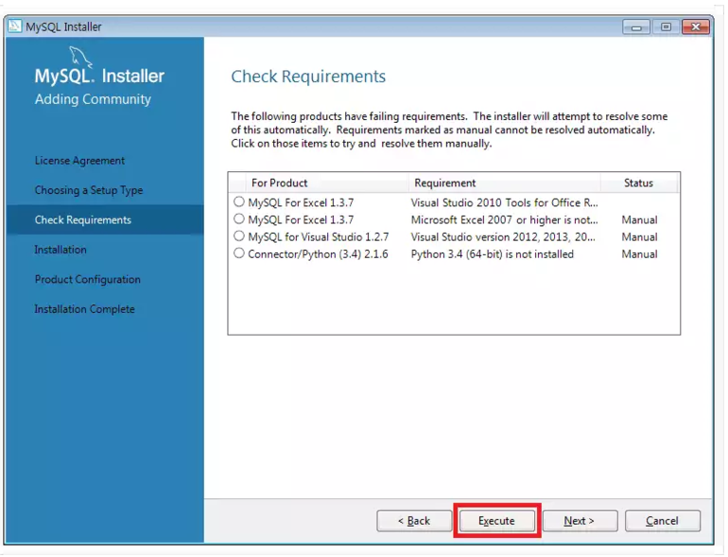Image resolution: width=728 pixels, height=557 pixels.
Task: Minimize the MySQL Installer window
Action: (x=636, y=26)
